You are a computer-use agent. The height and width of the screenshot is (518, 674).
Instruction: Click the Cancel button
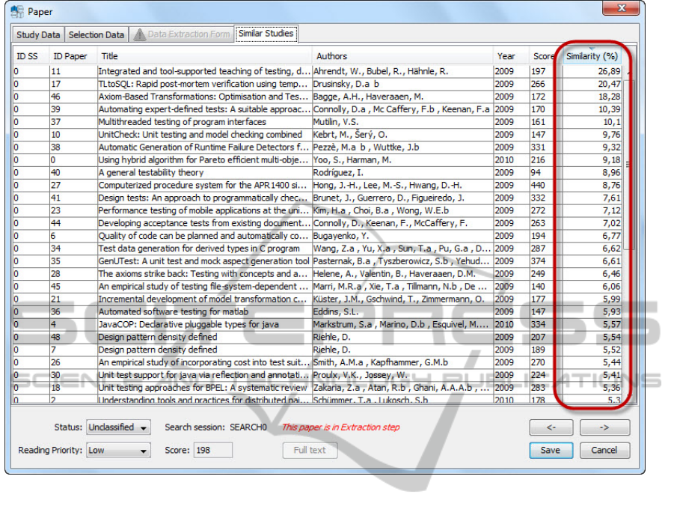pyautogui.click(x=604, y=451)
